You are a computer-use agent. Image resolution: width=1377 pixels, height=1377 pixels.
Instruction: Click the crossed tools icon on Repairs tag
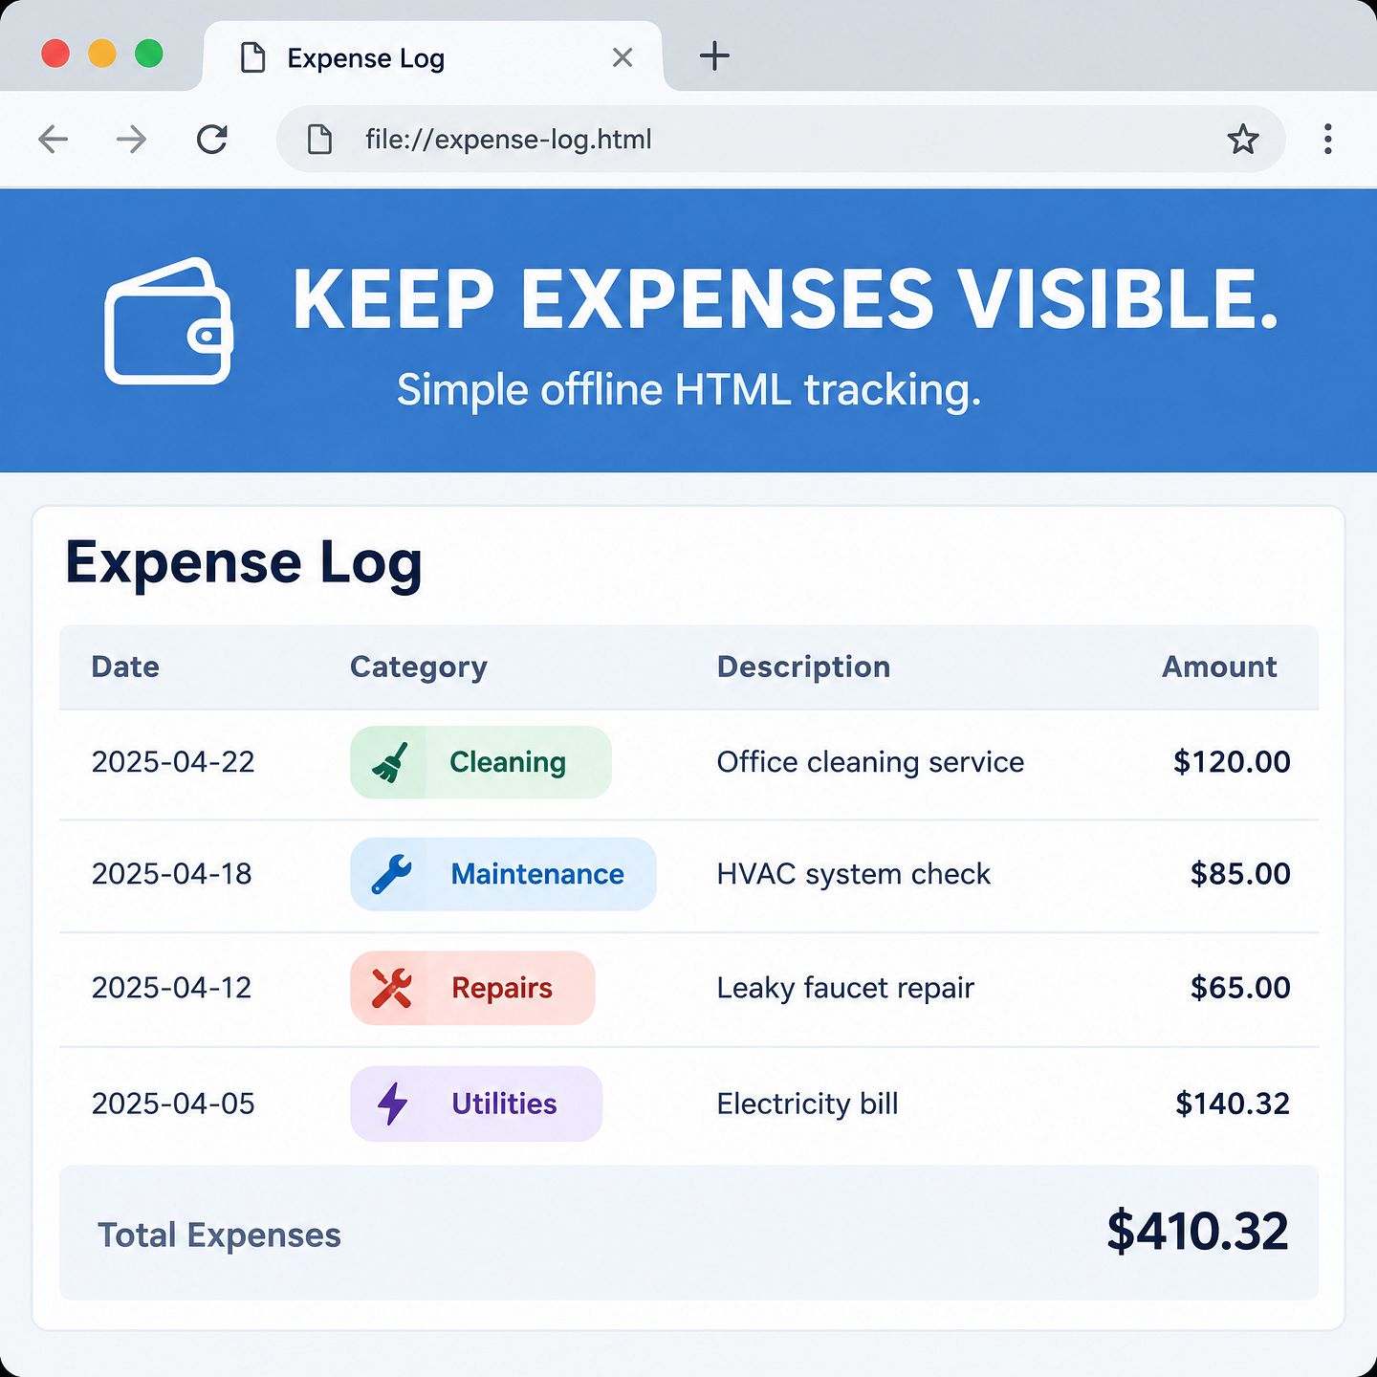(x=391, y=988)
